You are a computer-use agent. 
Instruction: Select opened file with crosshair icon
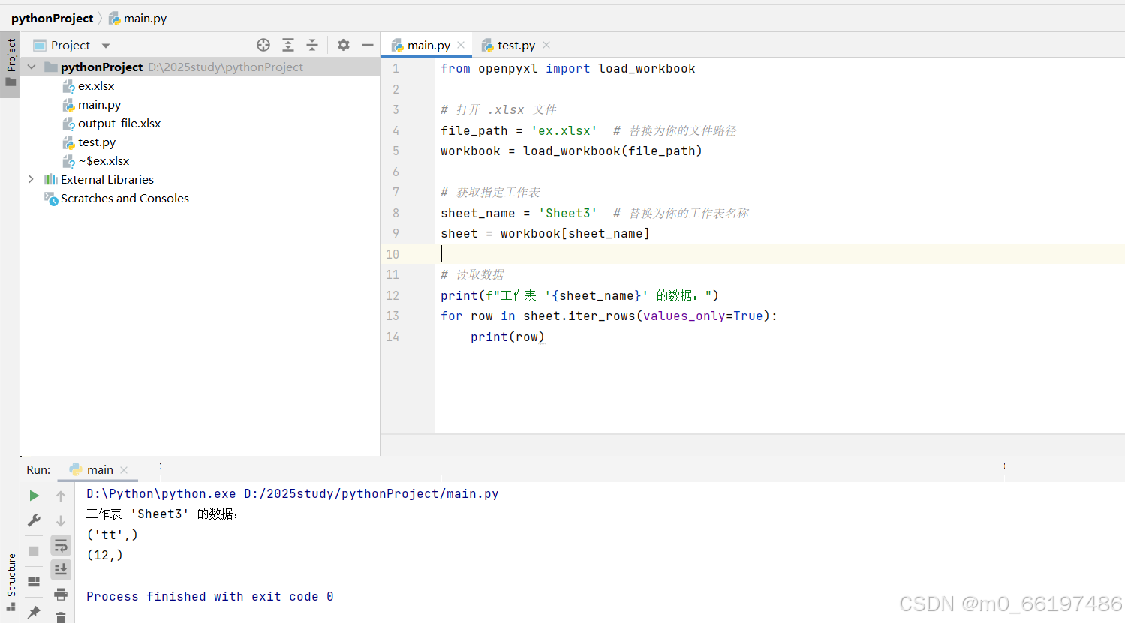[x=263, y=45]
